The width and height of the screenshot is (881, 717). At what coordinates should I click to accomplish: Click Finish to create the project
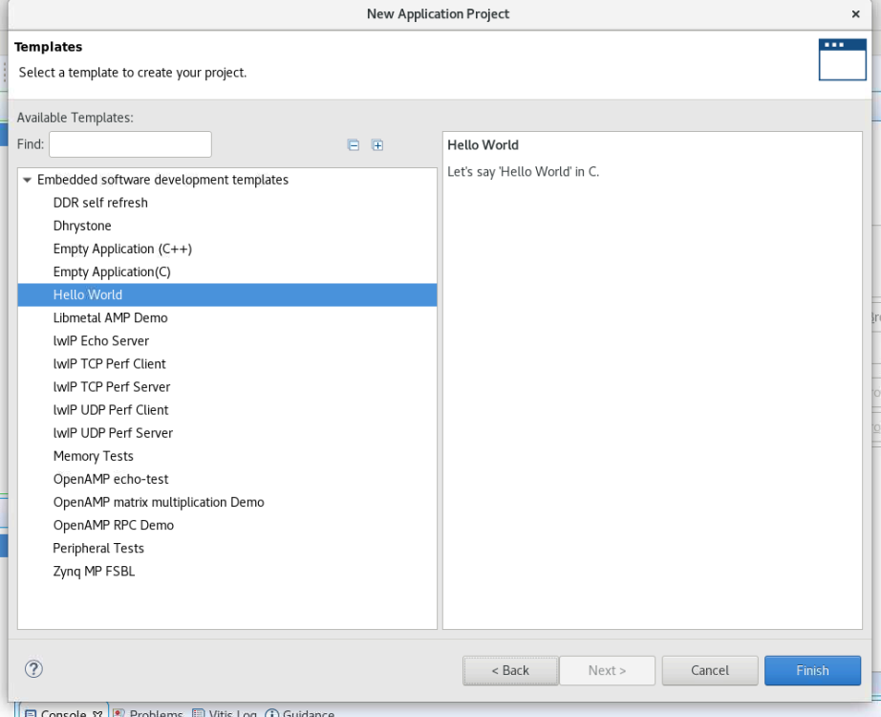(x=812, y=670)
